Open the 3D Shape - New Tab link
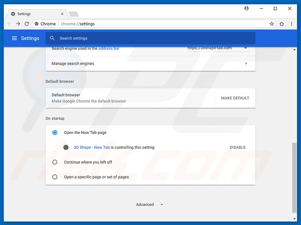Viewport: 301px width, 225px height. (x=92, y=147)
